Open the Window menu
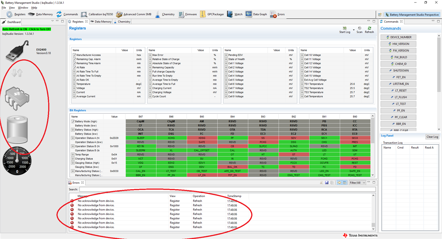The height and width of the screenshot is (239, 442). pos(23,8)
